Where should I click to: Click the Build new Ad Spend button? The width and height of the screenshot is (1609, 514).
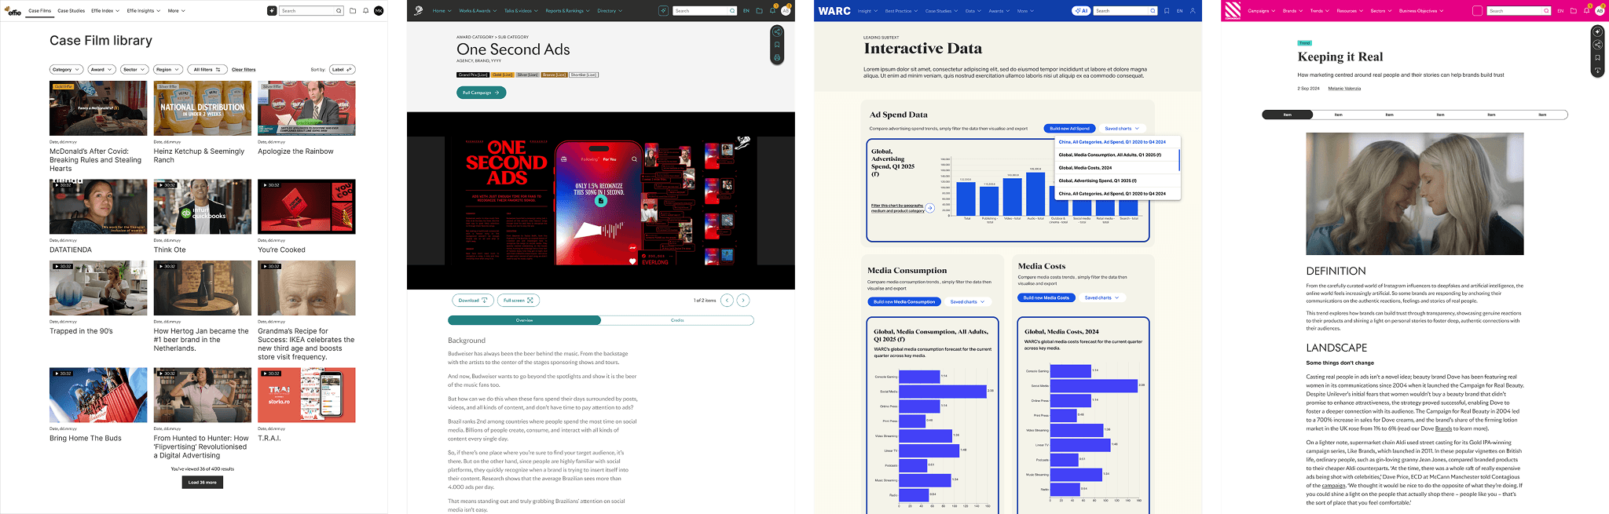tap(1069, 128)
